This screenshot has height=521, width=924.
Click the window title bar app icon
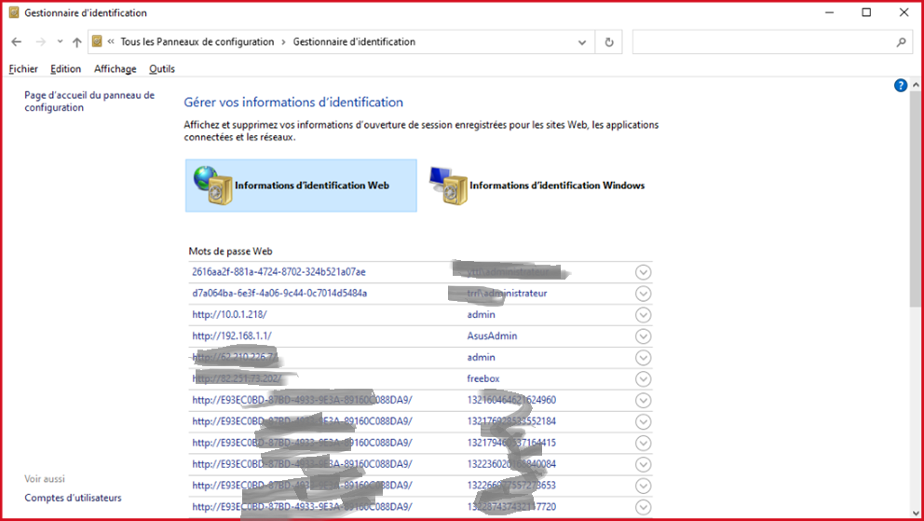(x=14, y=12)
